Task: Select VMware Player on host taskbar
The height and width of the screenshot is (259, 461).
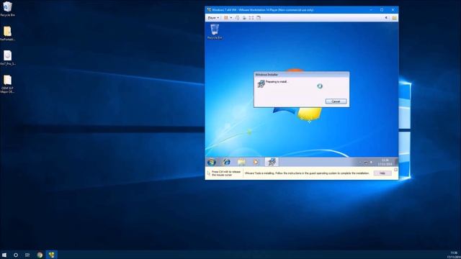Action: point(52,255)
